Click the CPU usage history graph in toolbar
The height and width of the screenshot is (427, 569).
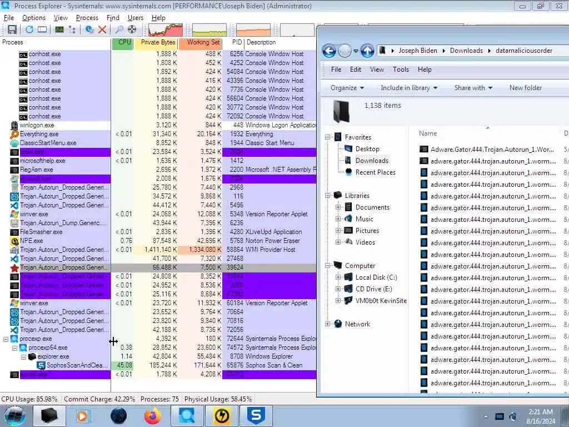pyautogui.click(x=166, y=30)
